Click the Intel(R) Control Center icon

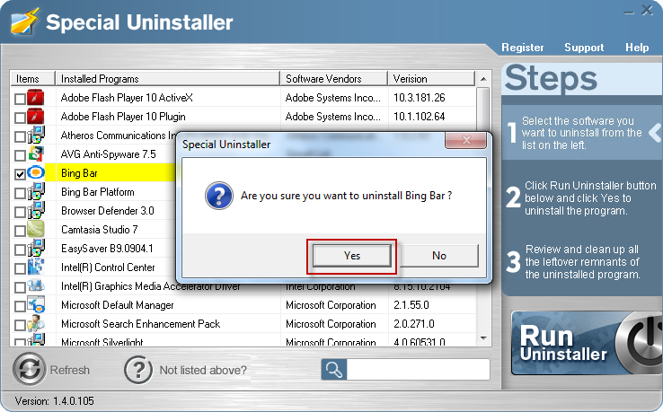[x=36, y=267]
